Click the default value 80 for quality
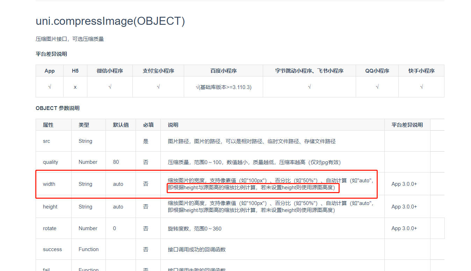The width and height of the screenshot is (471, 271). tap(116, 162)
